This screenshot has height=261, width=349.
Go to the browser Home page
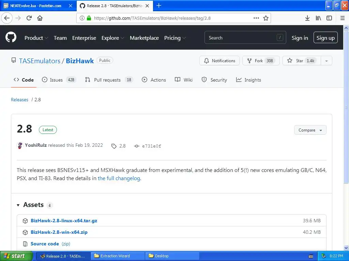click(40, 18)
